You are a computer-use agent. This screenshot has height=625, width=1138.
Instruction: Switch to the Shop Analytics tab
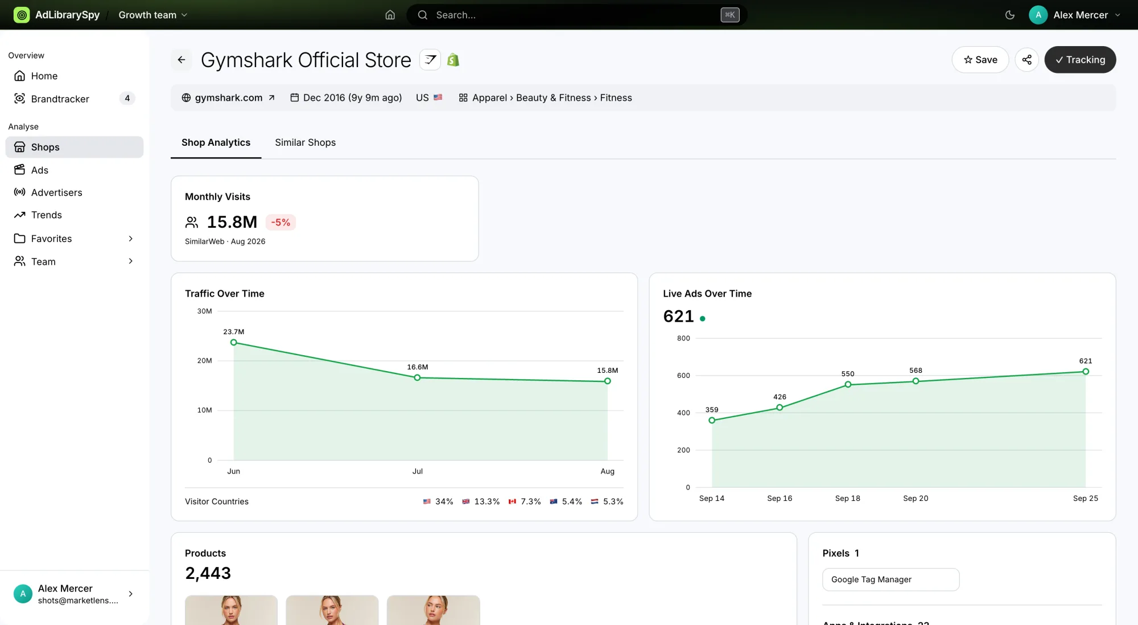click(216, 142)
